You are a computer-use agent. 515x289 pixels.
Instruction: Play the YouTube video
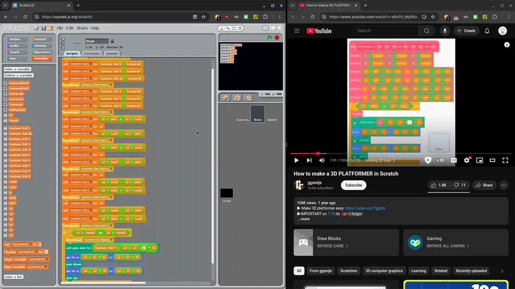(x=296, y=160)
